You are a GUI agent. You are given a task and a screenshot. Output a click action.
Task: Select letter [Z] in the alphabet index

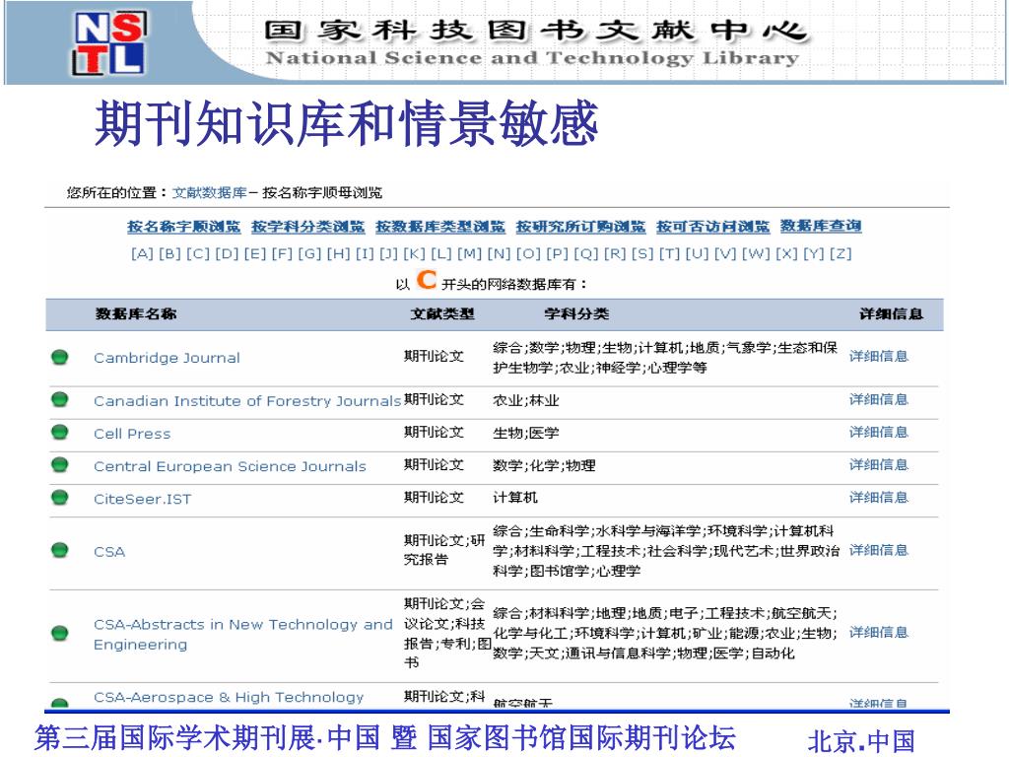[841, 253]
